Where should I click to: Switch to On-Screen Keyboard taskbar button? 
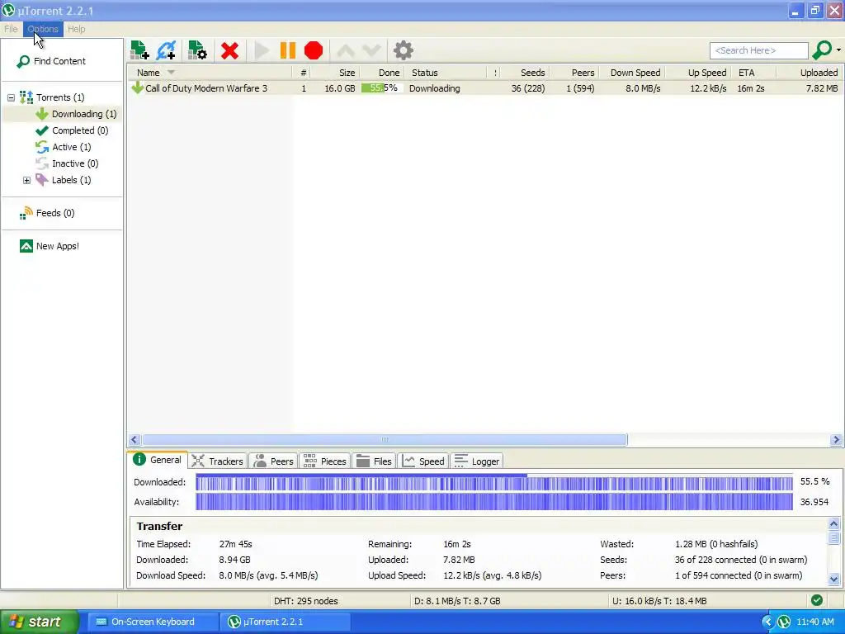[x=153, y=622]
